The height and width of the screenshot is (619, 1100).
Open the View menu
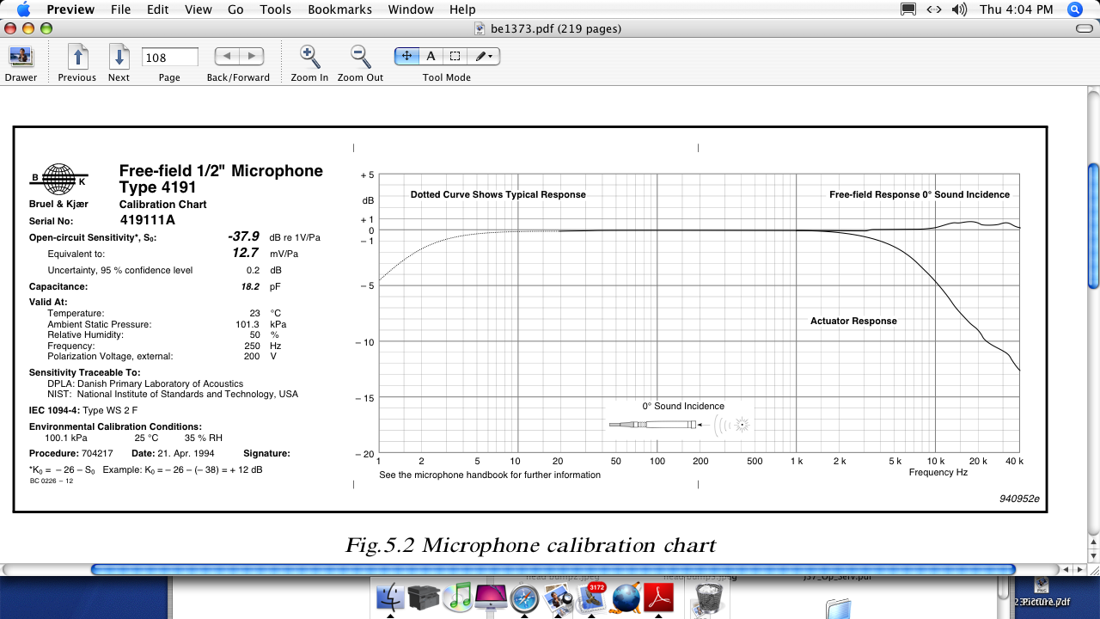198,9
